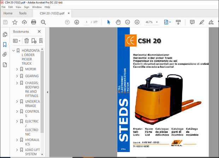219x158 pixels.
Task: Click the scrolling mode keyboard icon
Action: (178, 22)
